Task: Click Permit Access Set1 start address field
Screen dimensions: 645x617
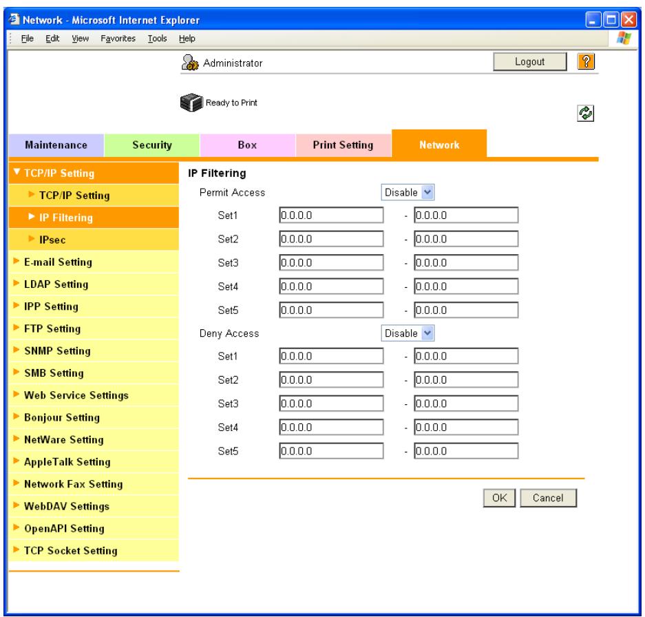Action: [x=331, y=216]
